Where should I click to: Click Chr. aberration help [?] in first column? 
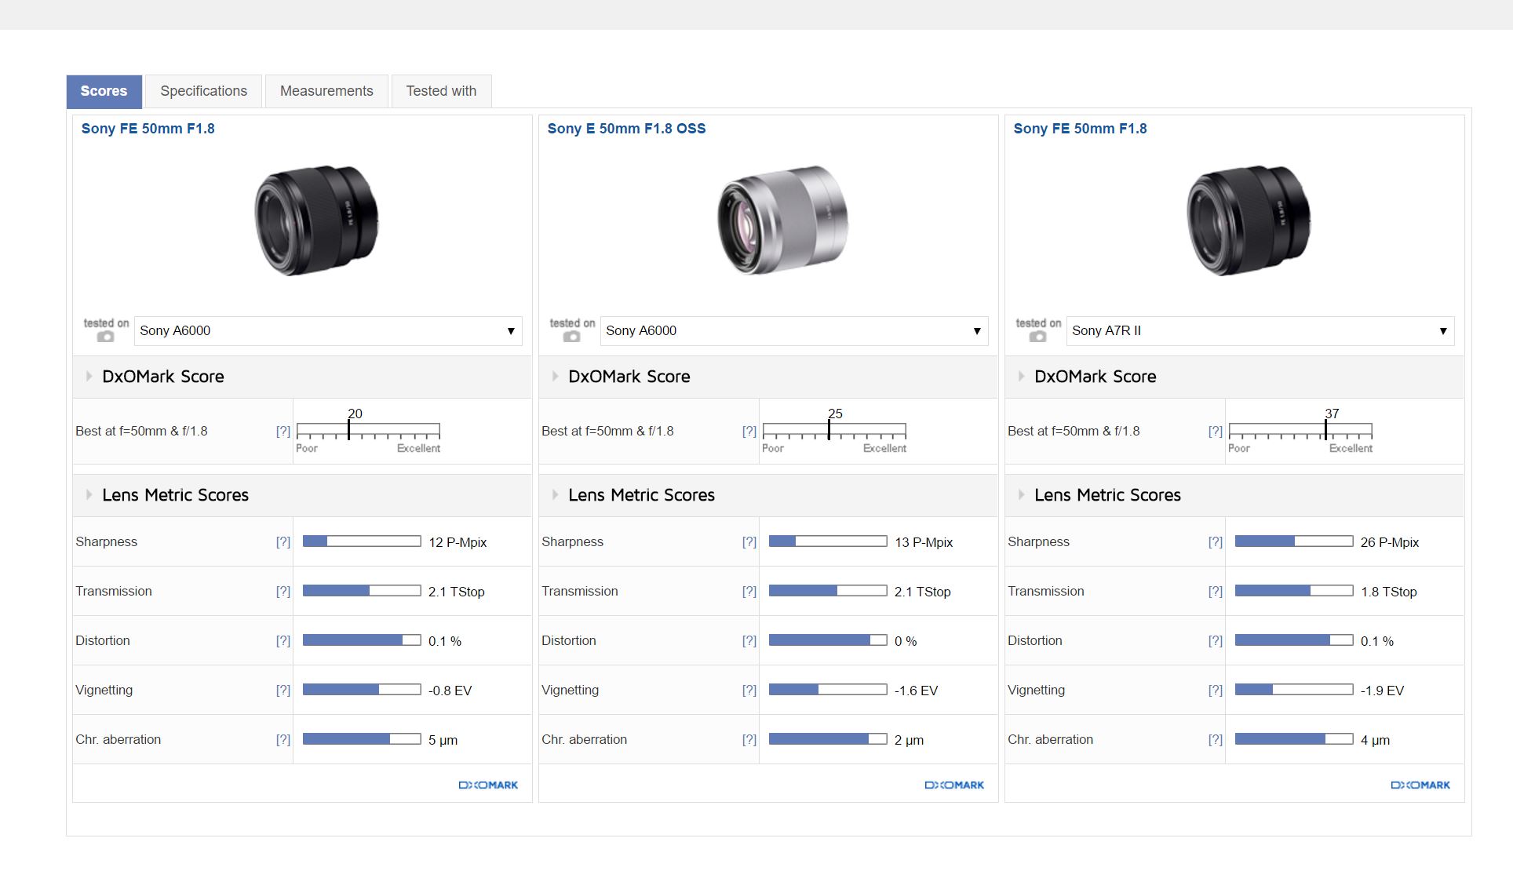click(x=283, y=740)
